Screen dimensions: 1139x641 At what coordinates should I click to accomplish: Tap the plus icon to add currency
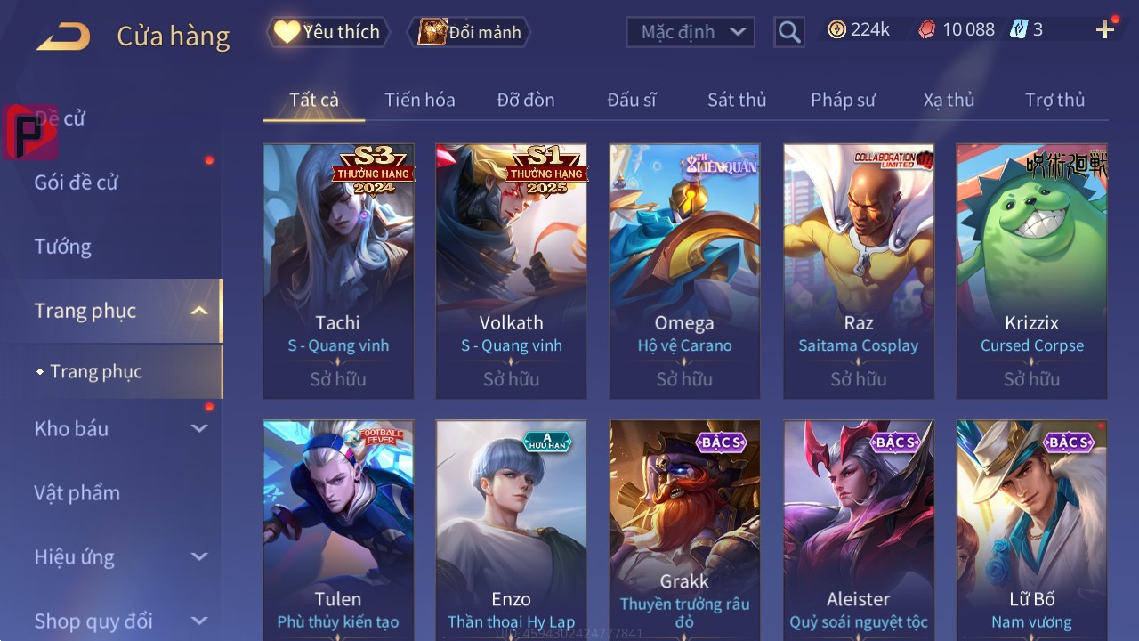pyautogui.click(x=1105, y=30)
